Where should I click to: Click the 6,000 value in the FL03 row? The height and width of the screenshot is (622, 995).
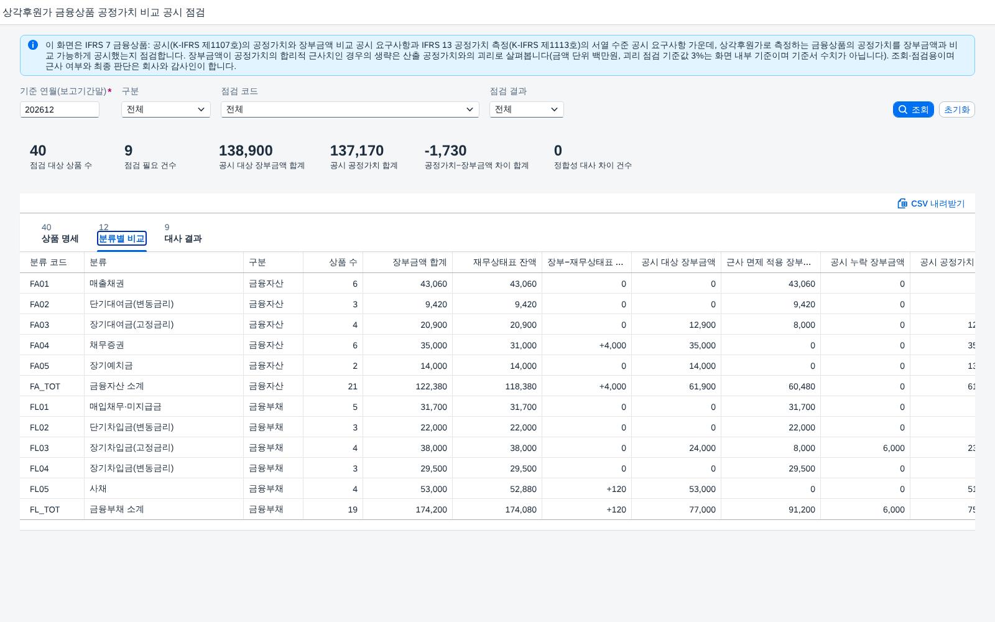pos(866,448)
